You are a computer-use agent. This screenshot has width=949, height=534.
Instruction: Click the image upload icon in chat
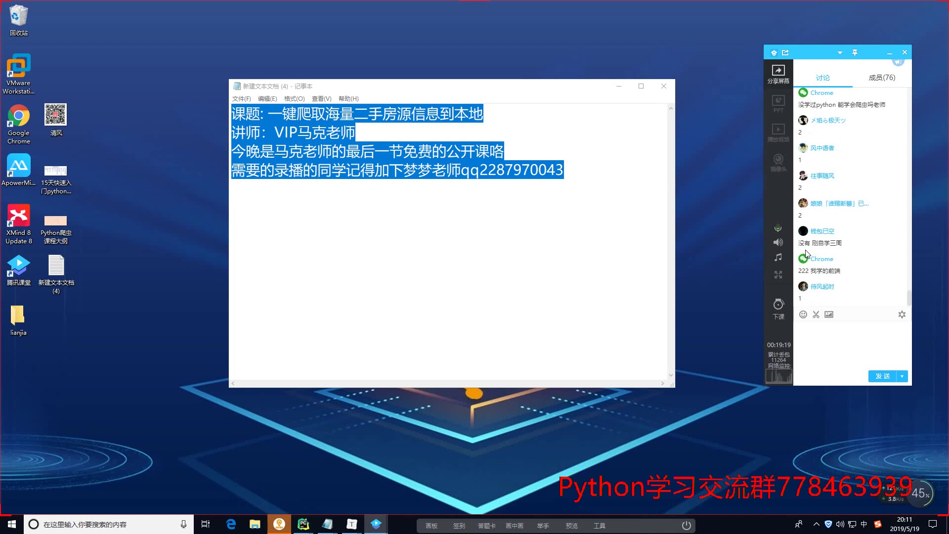[829, 314]
